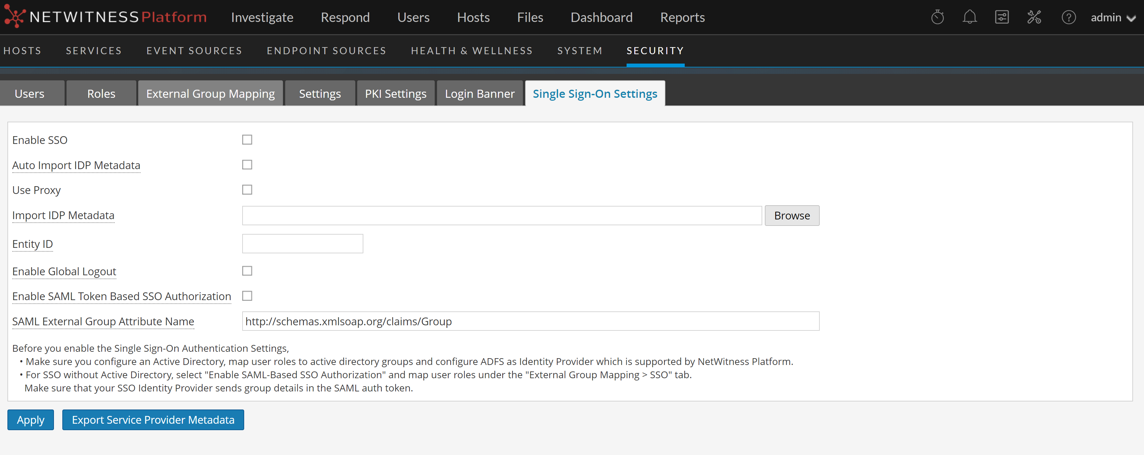Open the stopwatch jobs icon

(x=937, y=17)
